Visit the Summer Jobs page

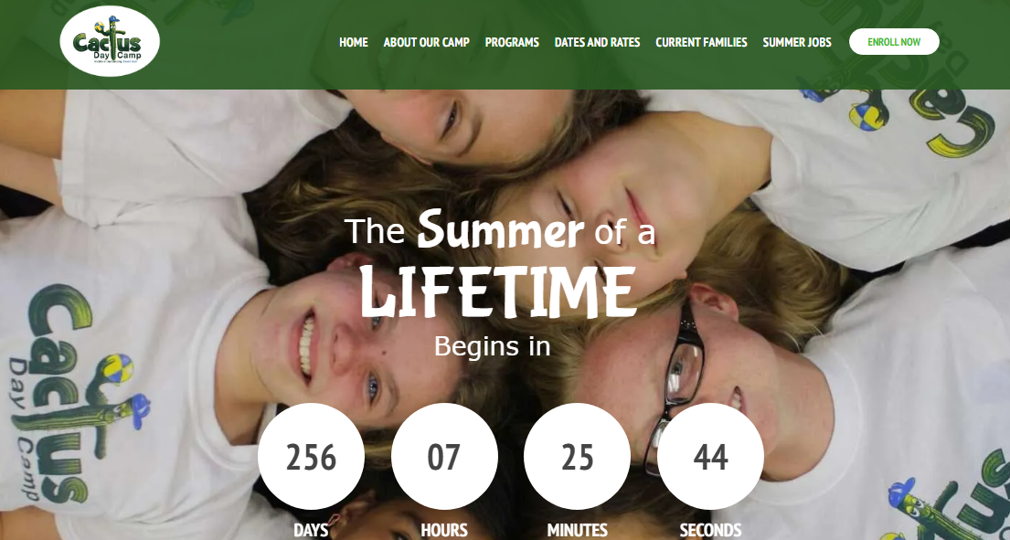coord(797,42)
